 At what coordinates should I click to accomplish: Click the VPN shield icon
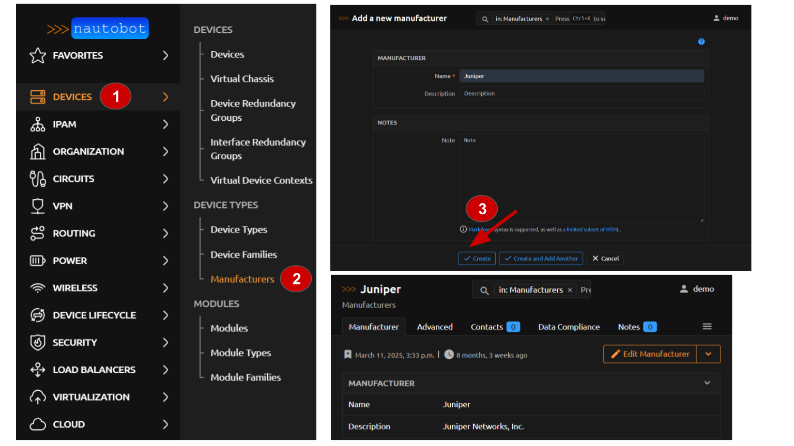tap(38, 206)
